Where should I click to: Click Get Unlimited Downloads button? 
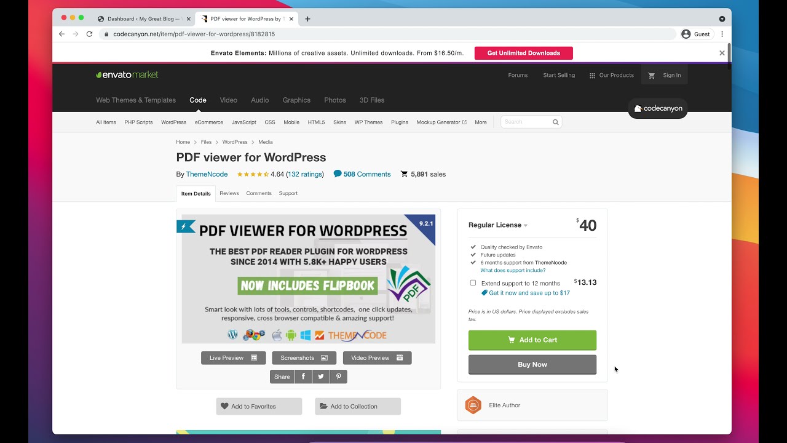point(523,53)
